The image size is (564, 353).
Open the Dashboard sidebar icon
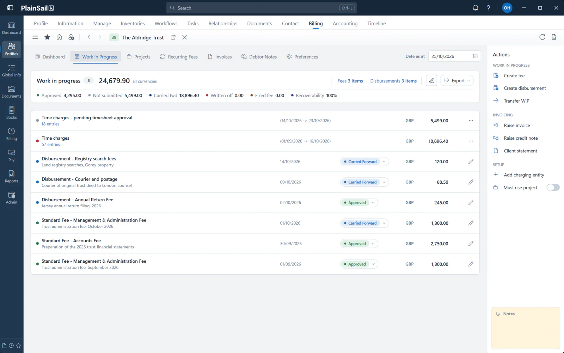pyautogui.click(x=12, y=28)
